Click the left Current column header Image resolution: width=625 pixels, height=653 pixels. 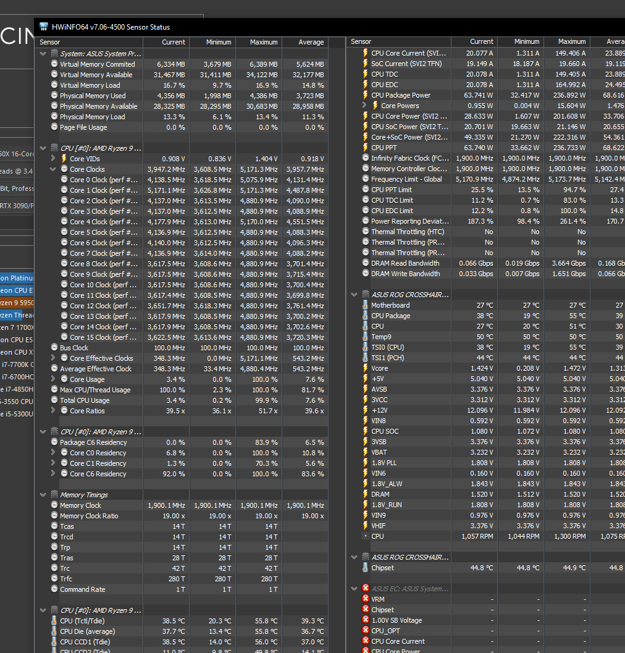coord(166,42)
